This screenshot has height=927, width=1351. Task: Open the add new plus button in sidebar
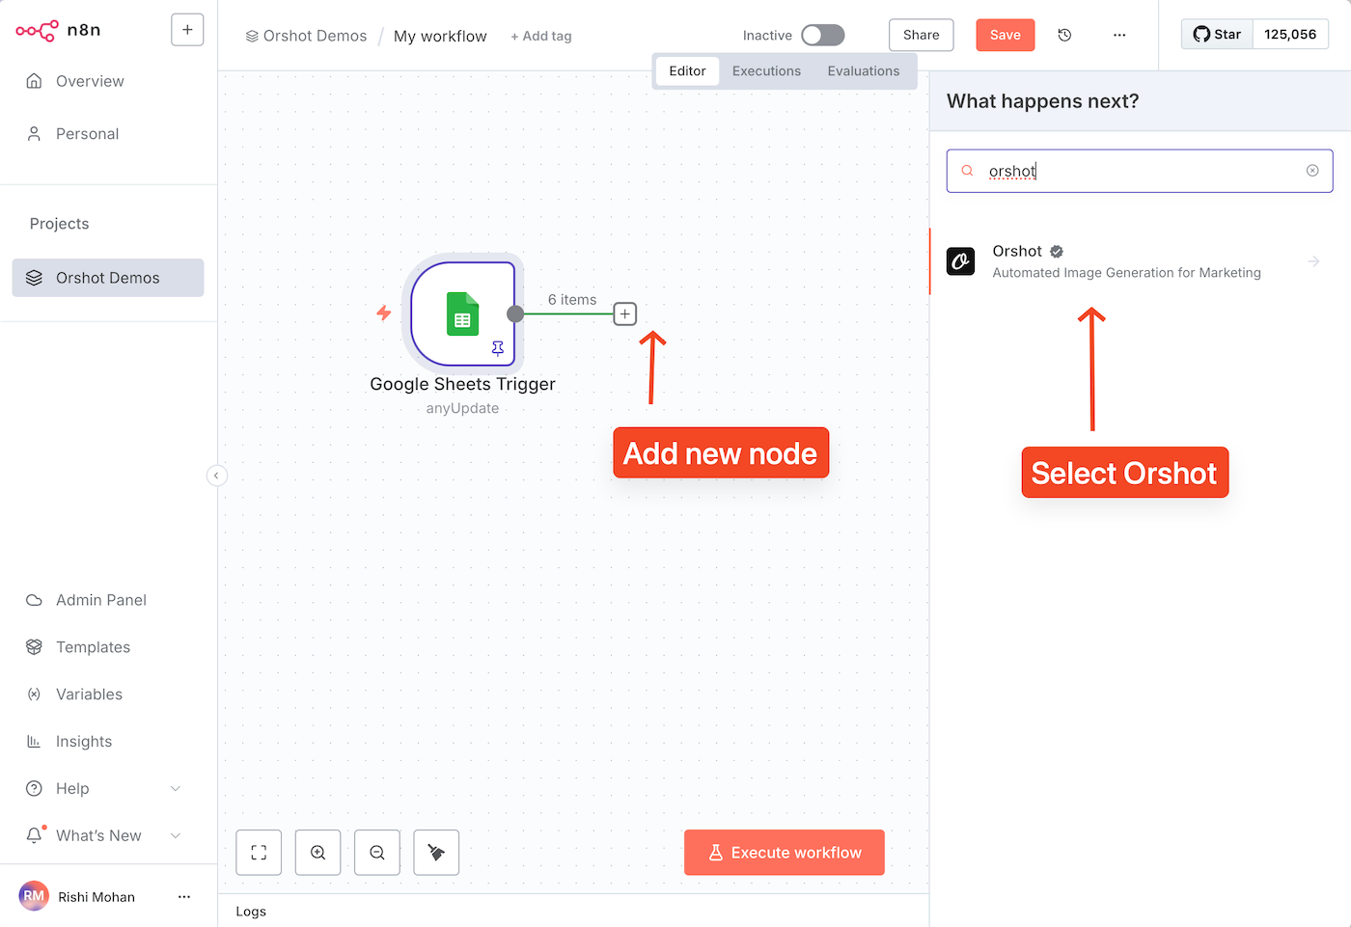187,30
